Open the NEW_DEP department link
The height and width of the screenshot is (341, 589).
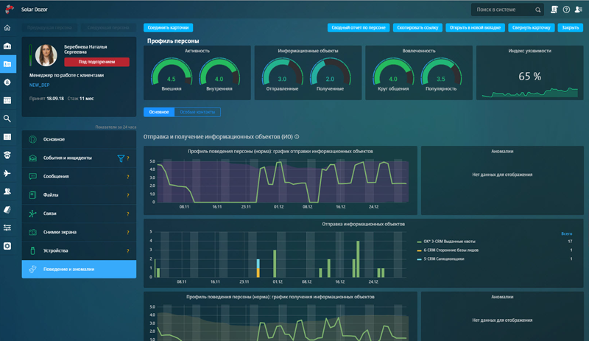click(x=40, y=85)
